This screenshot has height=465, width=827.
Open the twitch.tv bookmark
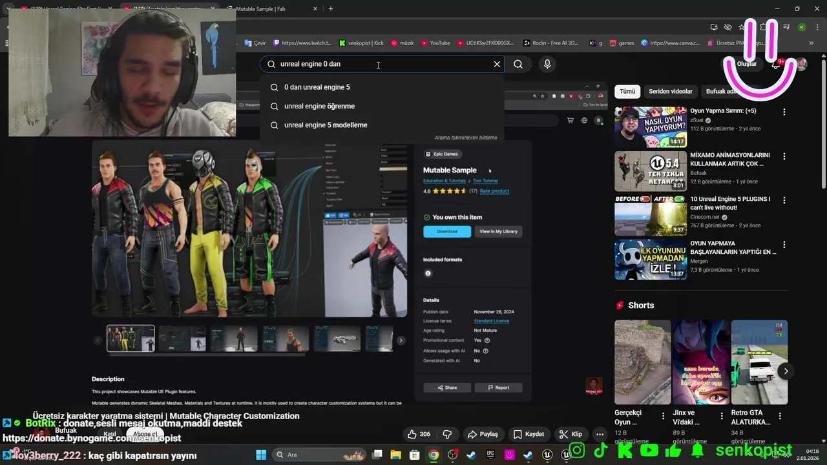point(302,43)
